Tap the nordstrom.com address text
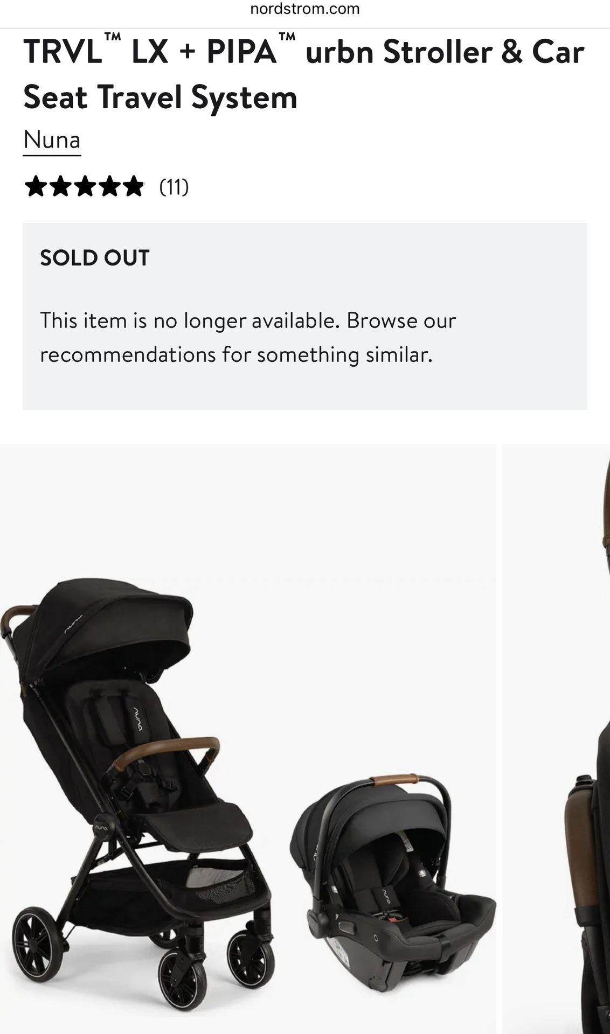This screenshot has height=1034, width=610. pos(305,9)
